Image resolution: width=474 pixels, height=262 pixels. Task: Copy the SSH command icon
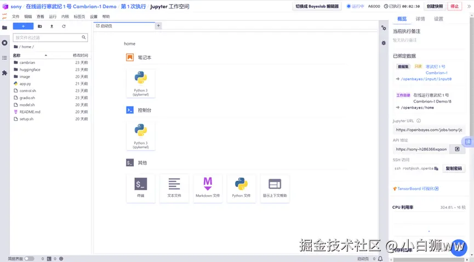pyautogui.click(x=436, y=168)
